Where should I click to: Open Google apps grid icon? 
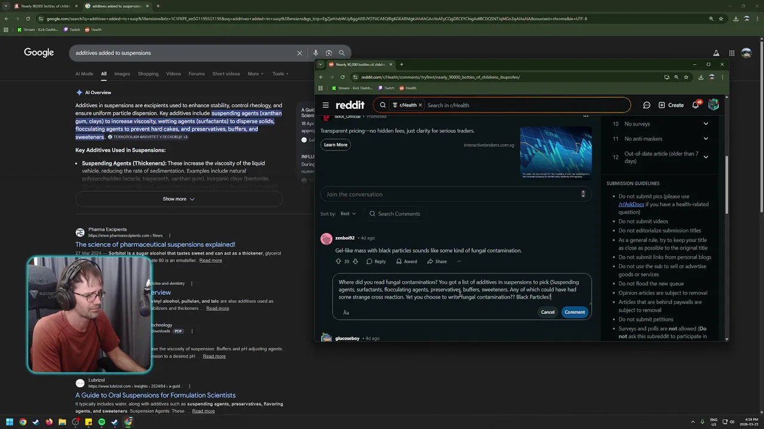coord(731,53)
